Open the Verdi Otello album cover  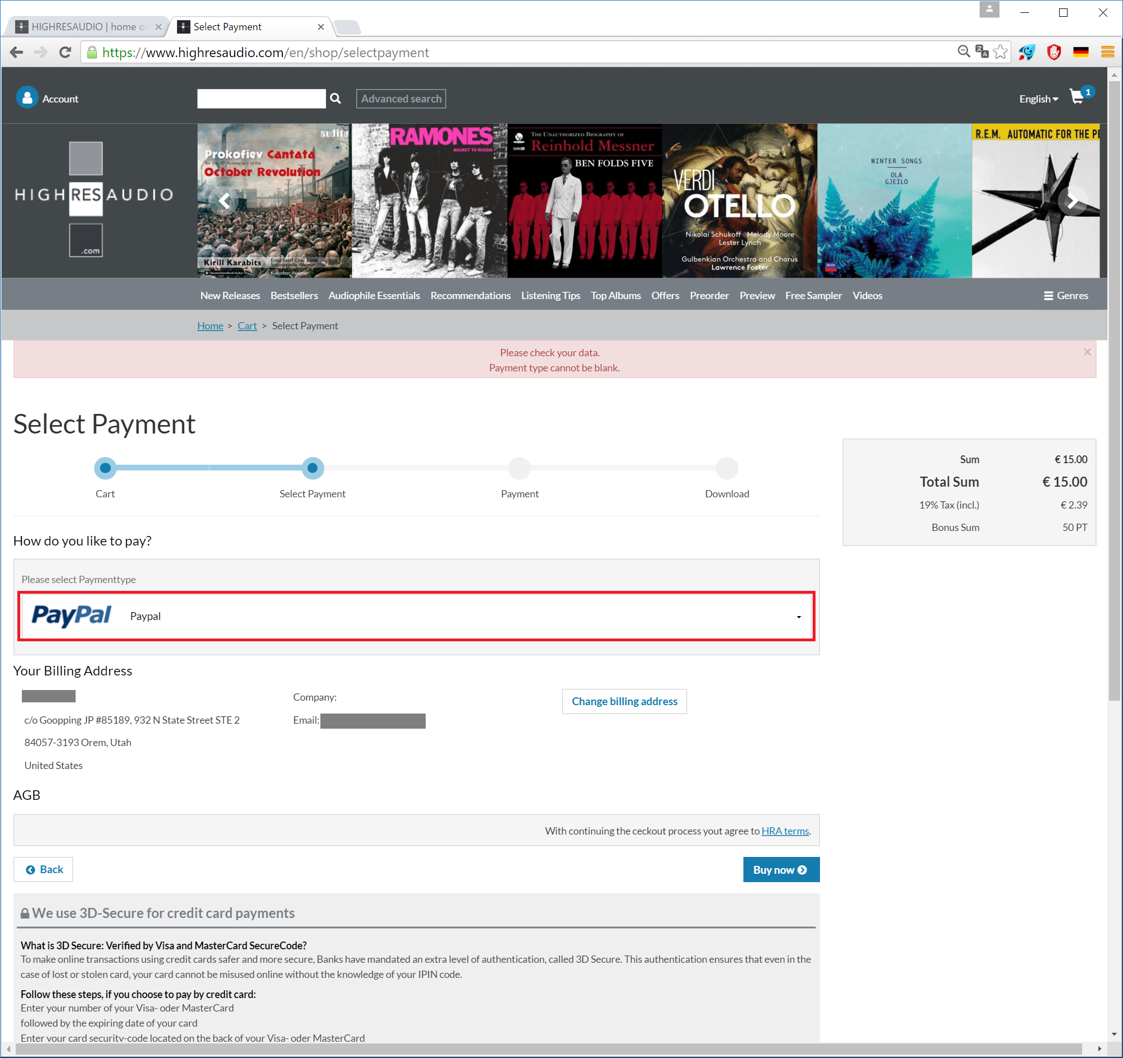[739, 201]
